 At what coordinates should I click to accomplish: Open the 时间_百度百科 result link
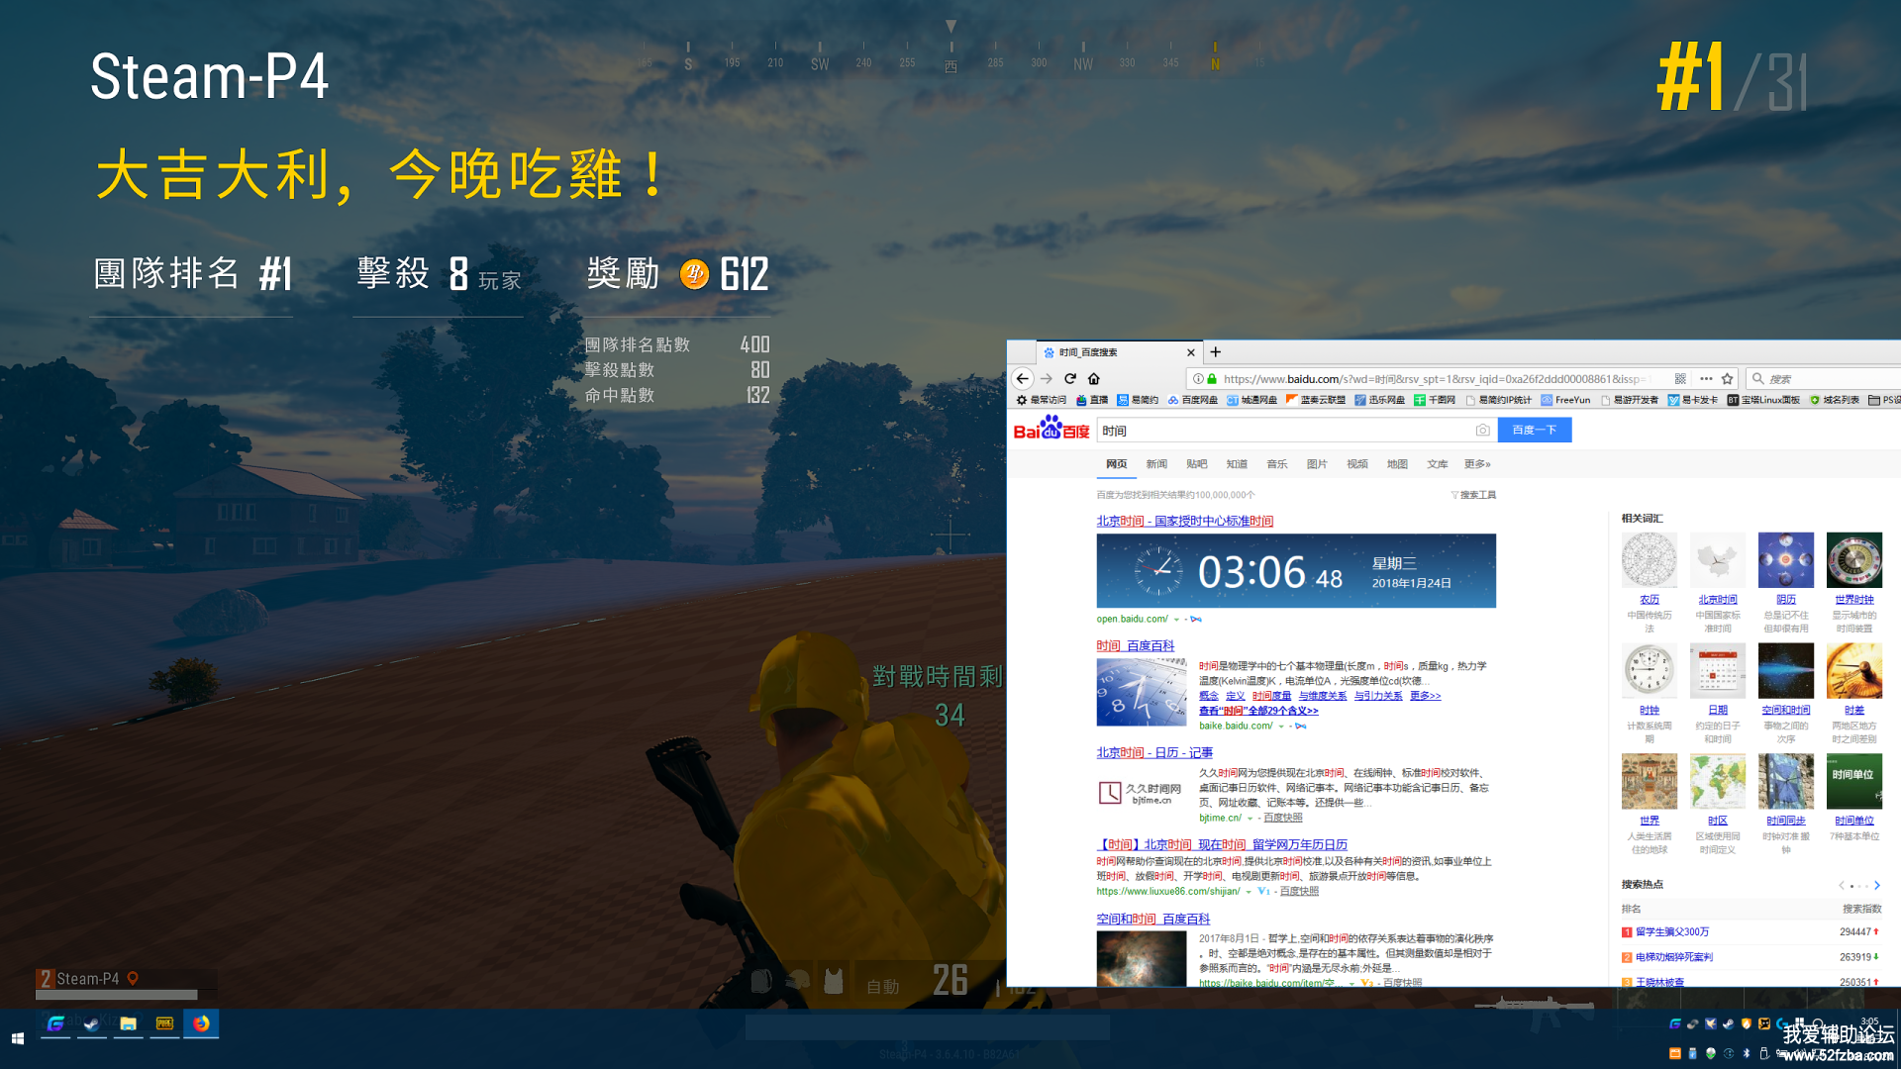(x=1136, y=645)
